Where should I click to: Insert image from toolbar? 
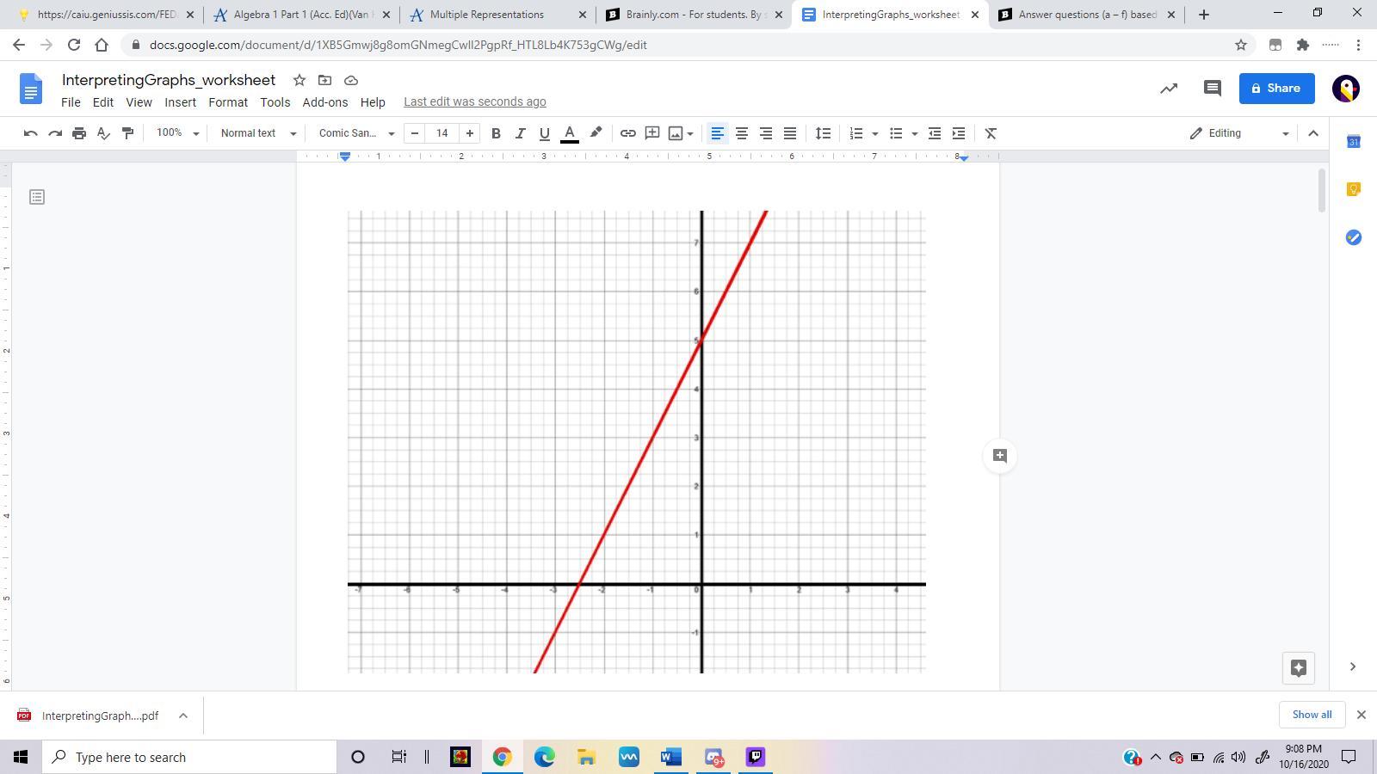676,133
